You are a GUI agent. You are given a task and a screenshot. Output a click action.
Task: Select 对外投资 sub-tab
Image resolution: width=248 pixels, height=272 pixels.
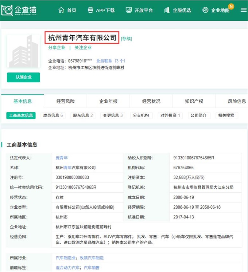tap(171, 115)
